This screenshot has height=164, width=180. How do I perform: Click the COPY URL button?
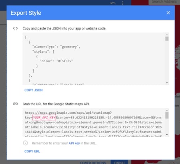pyautogui.click(x=32, y=151)
